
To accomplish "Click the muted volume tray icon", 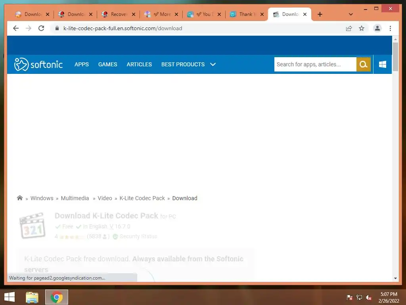I will pyautogui.click(x=369, y=297).
